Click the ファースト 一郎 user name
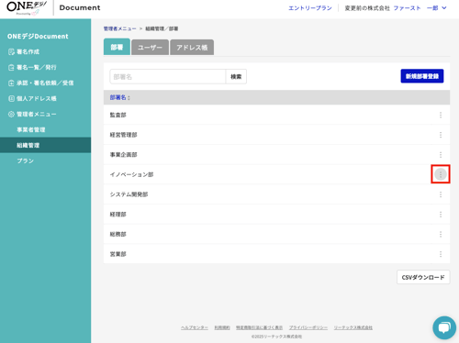This screenshot has height=343, width=459. (x=416, y=8)
